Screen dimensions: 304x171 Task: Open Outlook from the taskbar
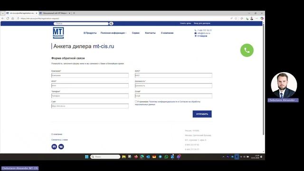(x=148, y=157)
